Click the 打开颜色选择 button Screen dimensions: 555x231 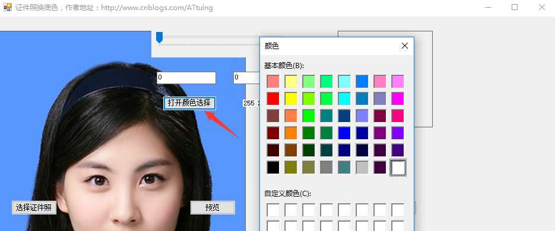(x=189, y=103)
